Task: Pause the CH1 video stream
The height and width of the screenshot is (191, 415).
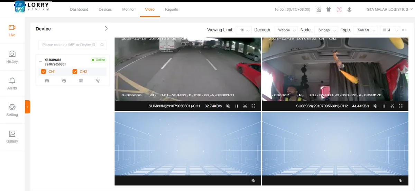Action: pyautogui.click(x=237, y=106)
